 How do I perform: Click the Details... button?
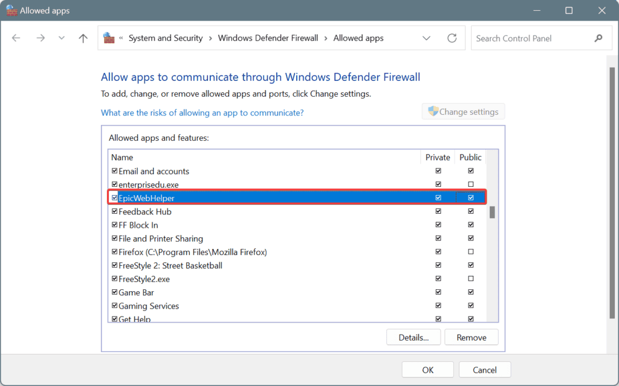[x=413, y=337]
